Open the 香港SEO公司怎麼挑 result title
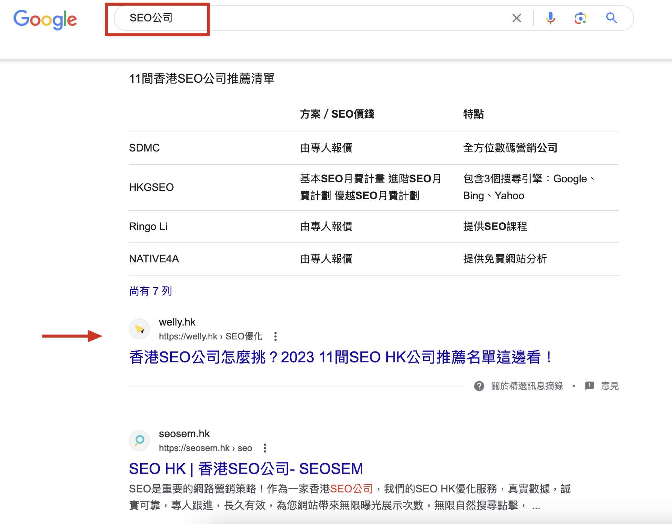This screenshot has height=524, width=672. pos(341,357)
